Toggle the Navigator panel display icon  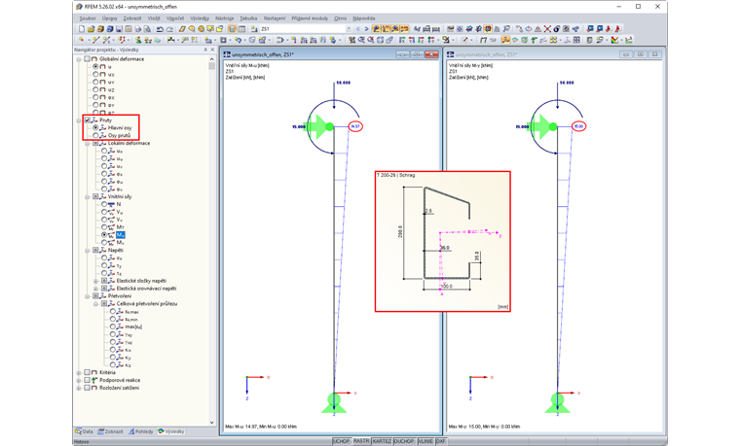point(232,29)
